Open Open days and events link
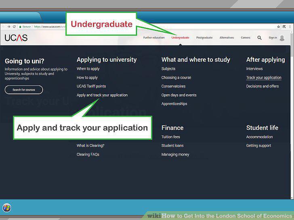Screen dimensions: 294x220 click(x=179, y=95)
